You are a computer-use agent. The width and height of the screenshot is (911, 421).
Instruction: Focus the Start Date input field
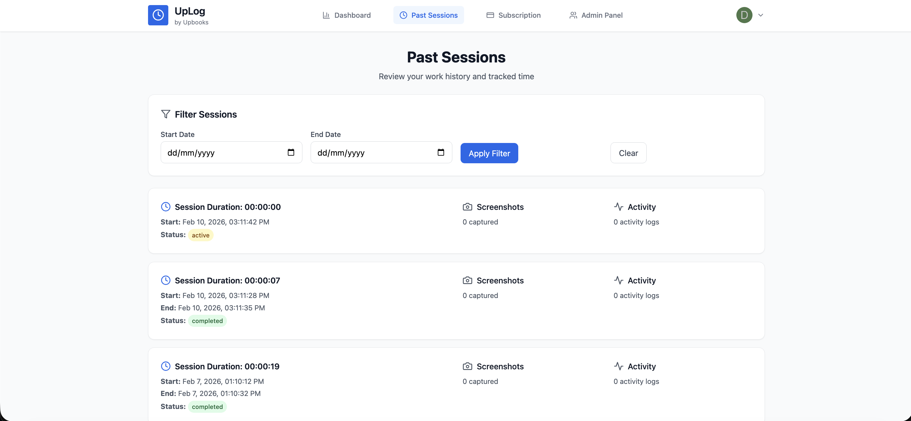pos(223,152)
